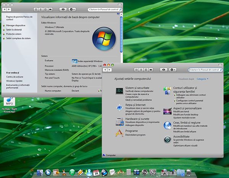Click the Rețea și Internet globe icon
Image resolution: width=229 pixels, height=178 pixels.
click(x=119, y=108)
